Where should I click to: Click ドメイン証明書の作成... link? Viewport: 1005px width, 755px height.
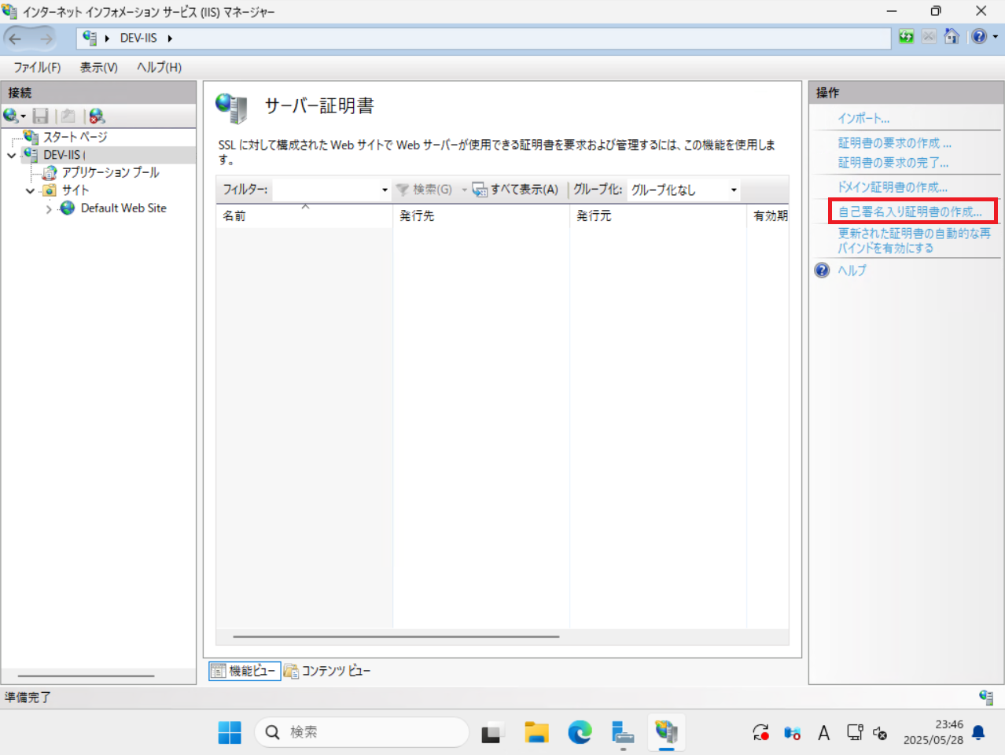click(x=892, y=187)
